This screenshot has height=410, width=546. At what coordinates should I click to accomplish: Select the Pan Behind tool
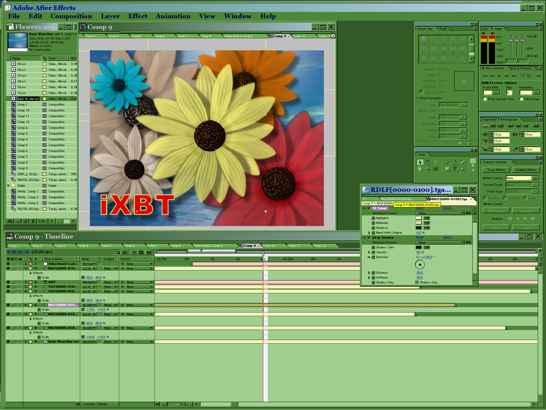[436, 169]
